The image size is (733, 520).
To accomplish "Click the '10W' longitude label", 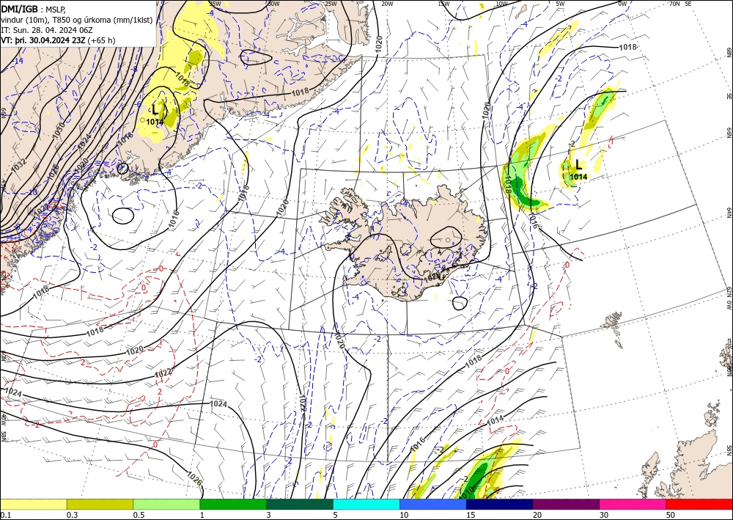I will click(x=501, y=4).
